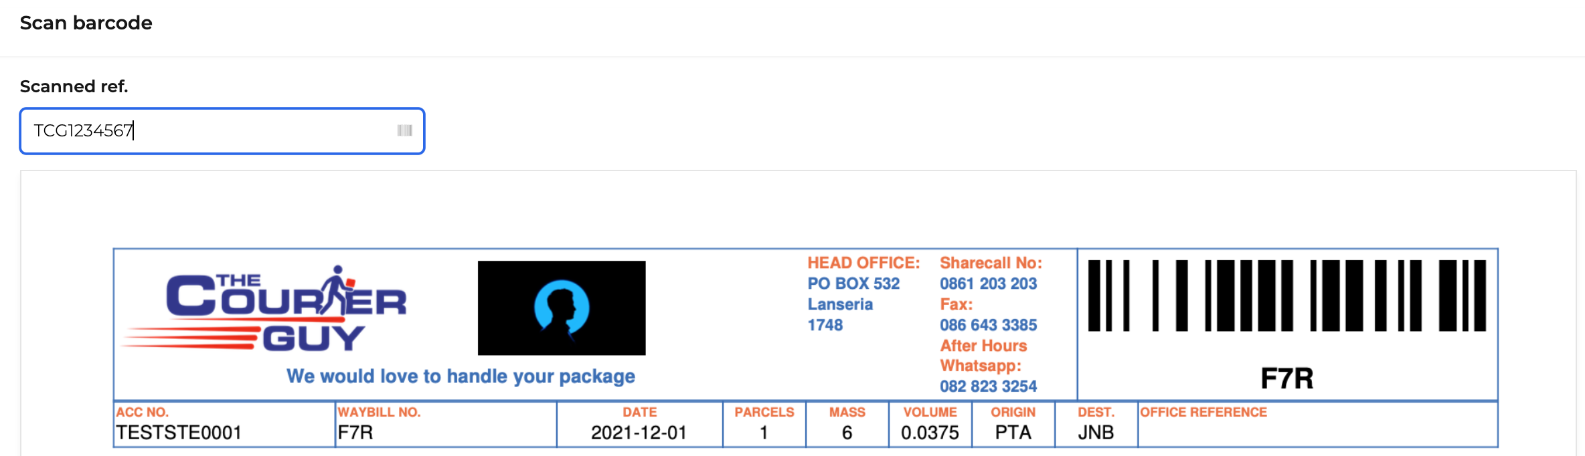Click the black profile silhouette image

click(562, 308)
